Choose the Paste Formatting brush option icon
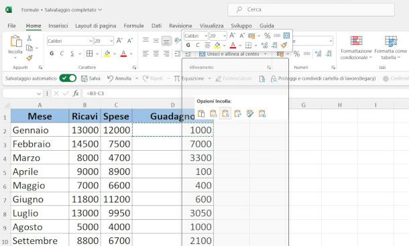The height and width of the screenshot is (246, 409). (x=250, y=113)
